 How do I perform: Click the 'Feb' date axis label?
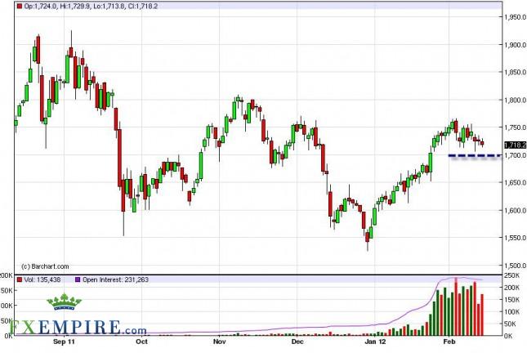[x=449, y=342]
